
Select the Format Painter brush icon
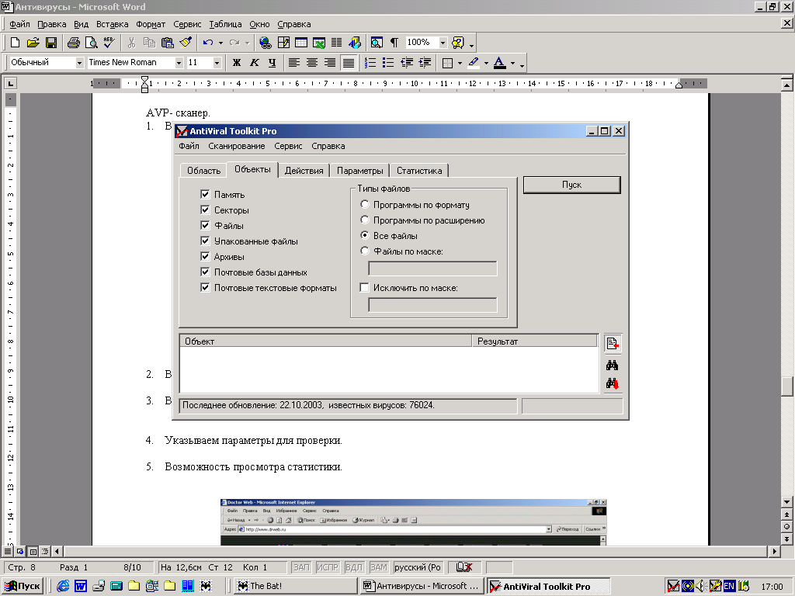tap(185, 43)
